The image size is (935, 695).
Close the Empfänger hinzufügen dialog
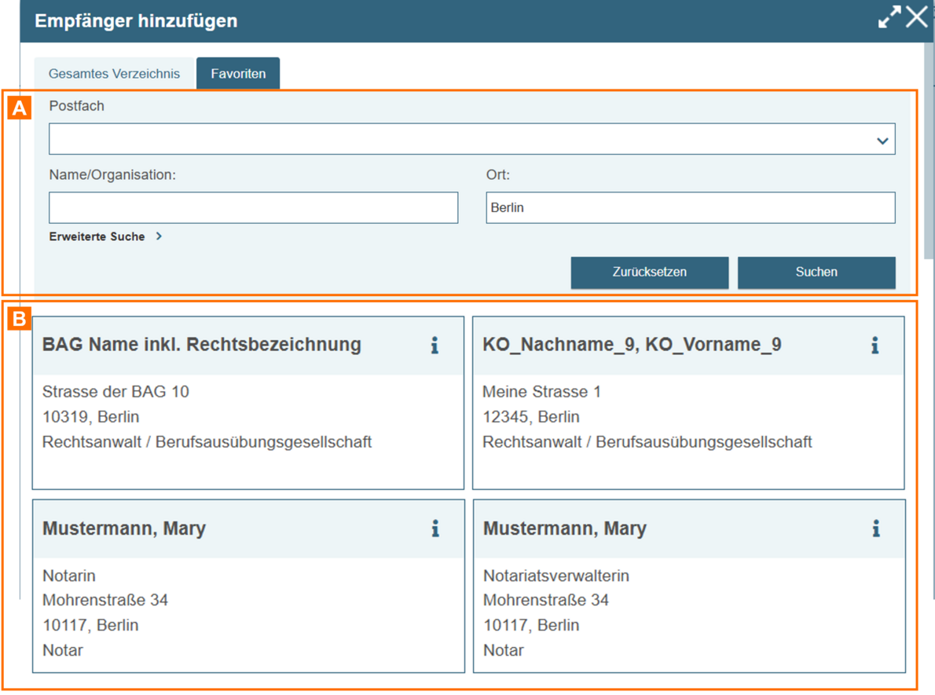(x=916, y=17)
